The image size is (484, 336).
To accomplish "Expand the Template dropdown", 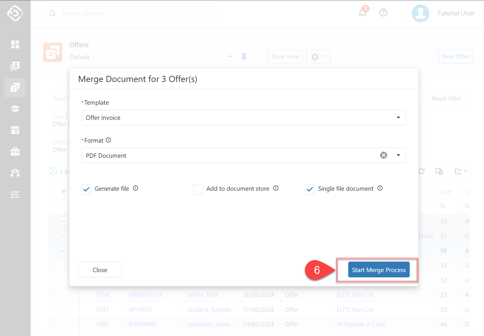I will click(x=398, y=118).
